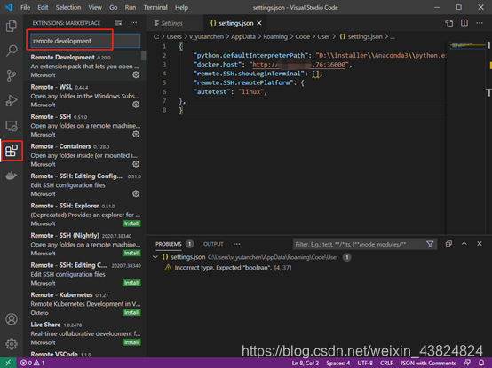Open the Docker view in activity bar

12,176
